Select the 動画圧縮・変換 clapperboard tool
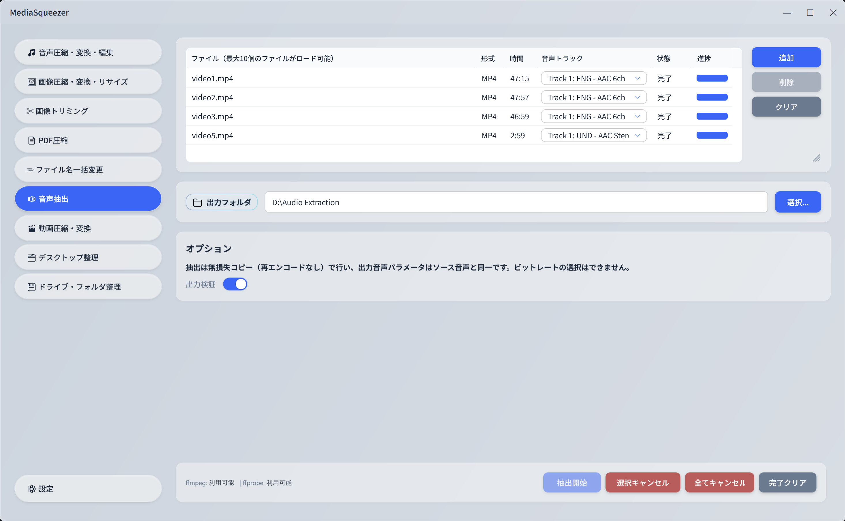 tap(88, 228)
